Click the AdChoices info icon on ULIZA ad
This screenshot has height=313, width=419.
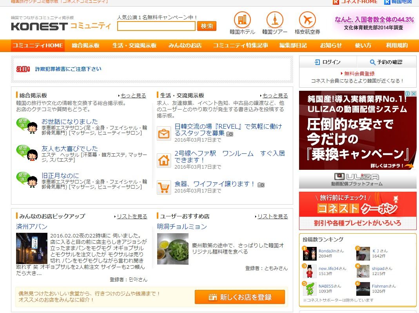tap(408, 94)
